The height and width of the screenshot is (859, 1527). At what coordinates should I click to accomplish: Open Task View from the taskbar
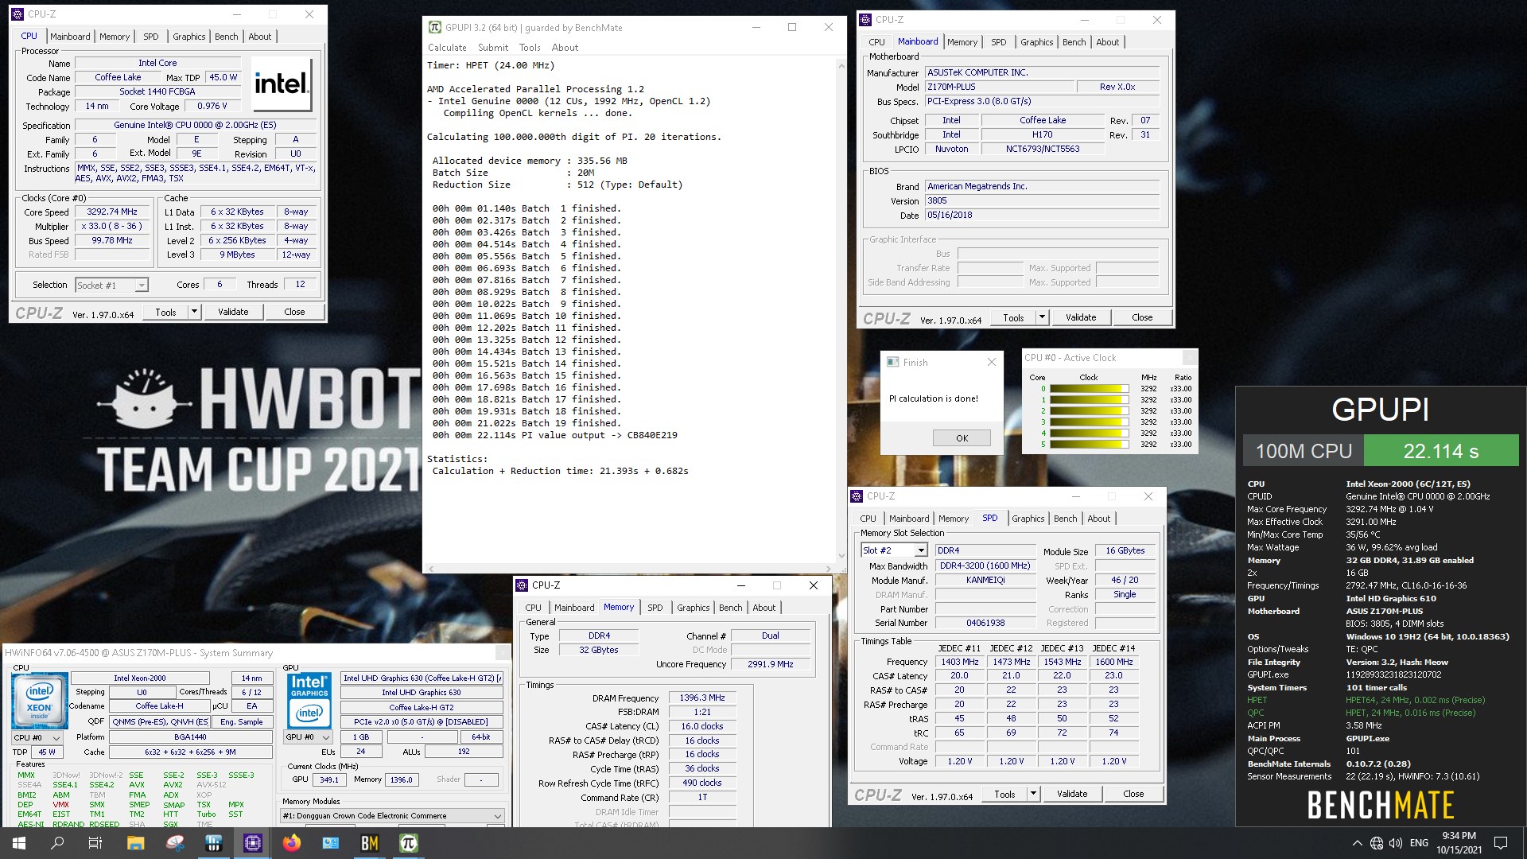pos(95,843)
